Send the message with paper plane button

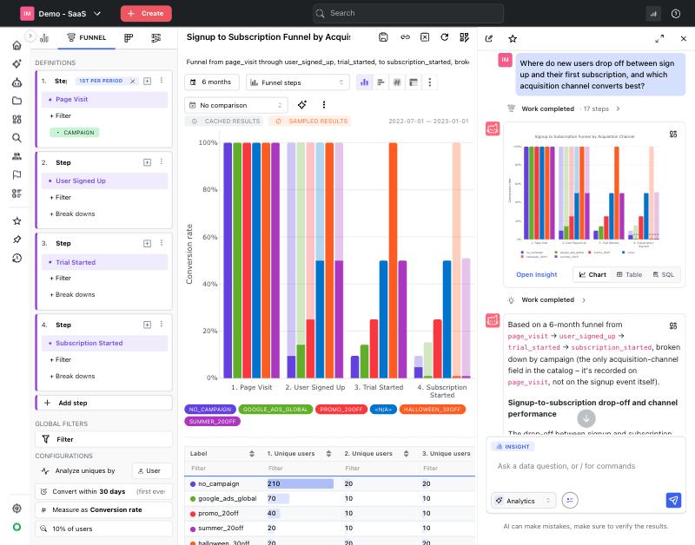(x=673, y=500)
